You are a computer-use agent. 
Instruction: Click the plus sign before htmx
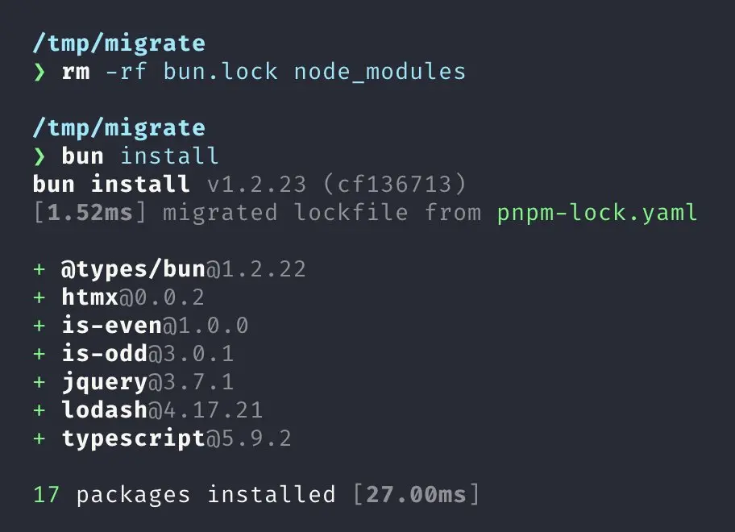pos(39,297)
